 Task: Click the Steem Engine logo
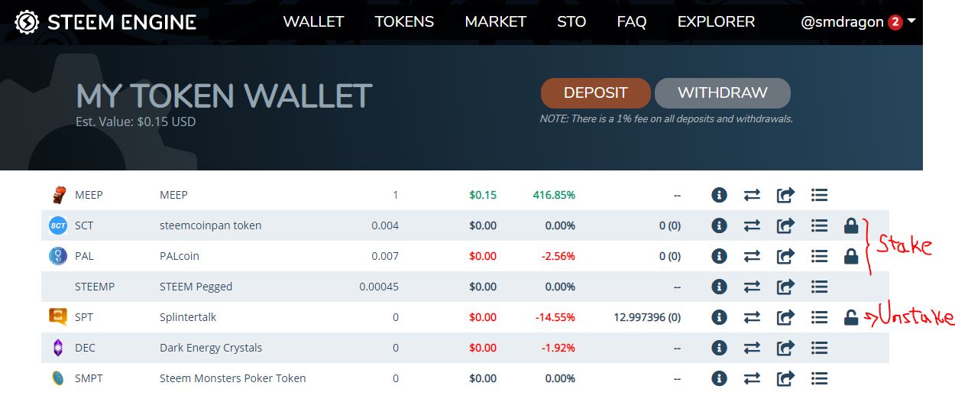click(x=105, y=22)
